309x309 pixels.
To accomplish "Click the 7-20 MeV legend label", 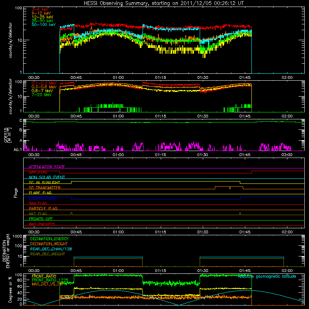I will coord(42,95).
